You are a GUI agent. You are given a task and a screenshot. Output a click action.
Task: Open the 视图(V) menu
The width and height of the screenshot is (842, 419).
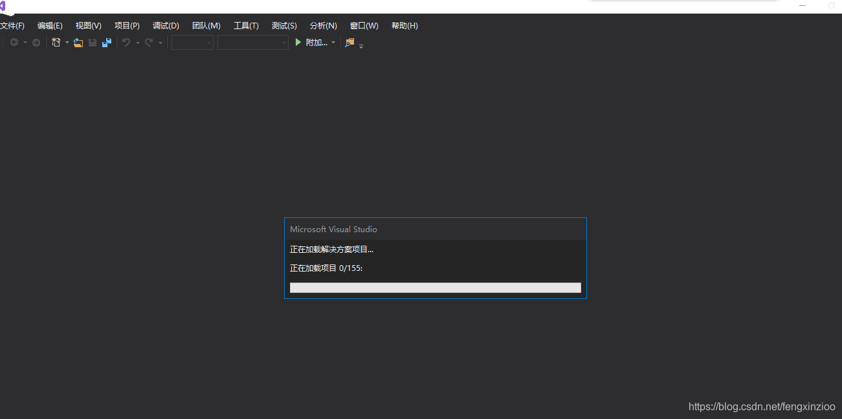click(88, 26)
